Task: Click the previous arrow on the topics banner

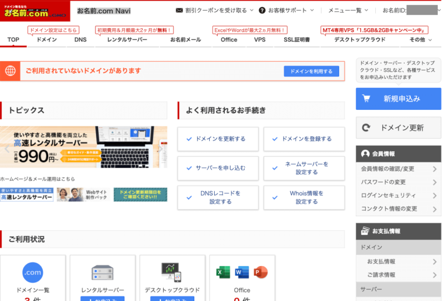Action: [x=7, y=149]
